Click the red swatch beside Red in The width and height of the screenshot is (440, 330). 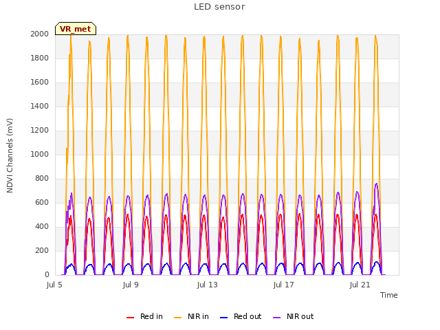(x=130, y=318)
